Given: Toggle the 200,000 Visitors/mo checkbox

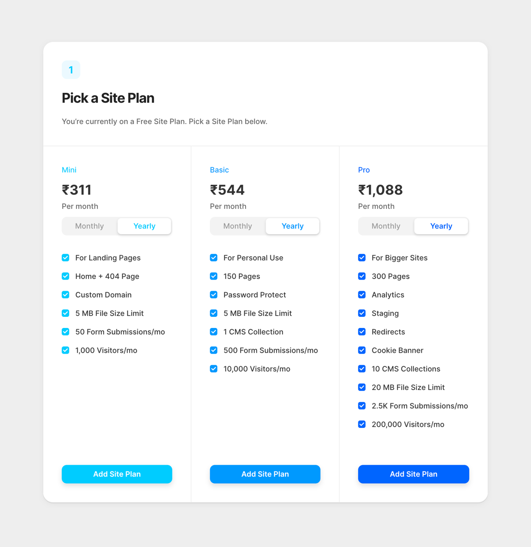Looking at the screenshot, I should tap(362, 424).
